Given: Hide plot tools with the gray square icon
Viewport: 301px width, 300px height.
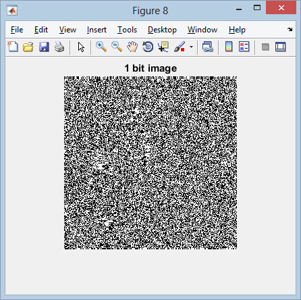Looking at the screenshot, I should tap(265, 47).
